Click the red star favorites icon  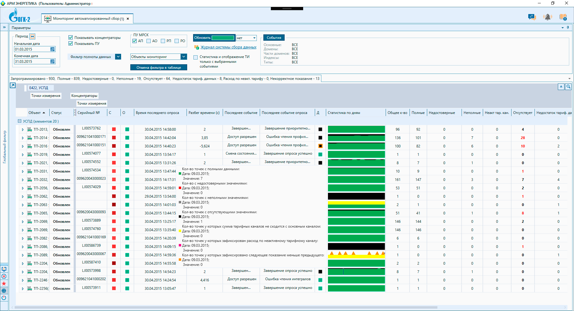click(4, 283)
